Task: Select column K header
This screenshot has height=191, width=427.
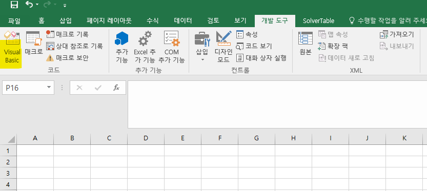Action: pyautogui.click(x=404, y=138)
